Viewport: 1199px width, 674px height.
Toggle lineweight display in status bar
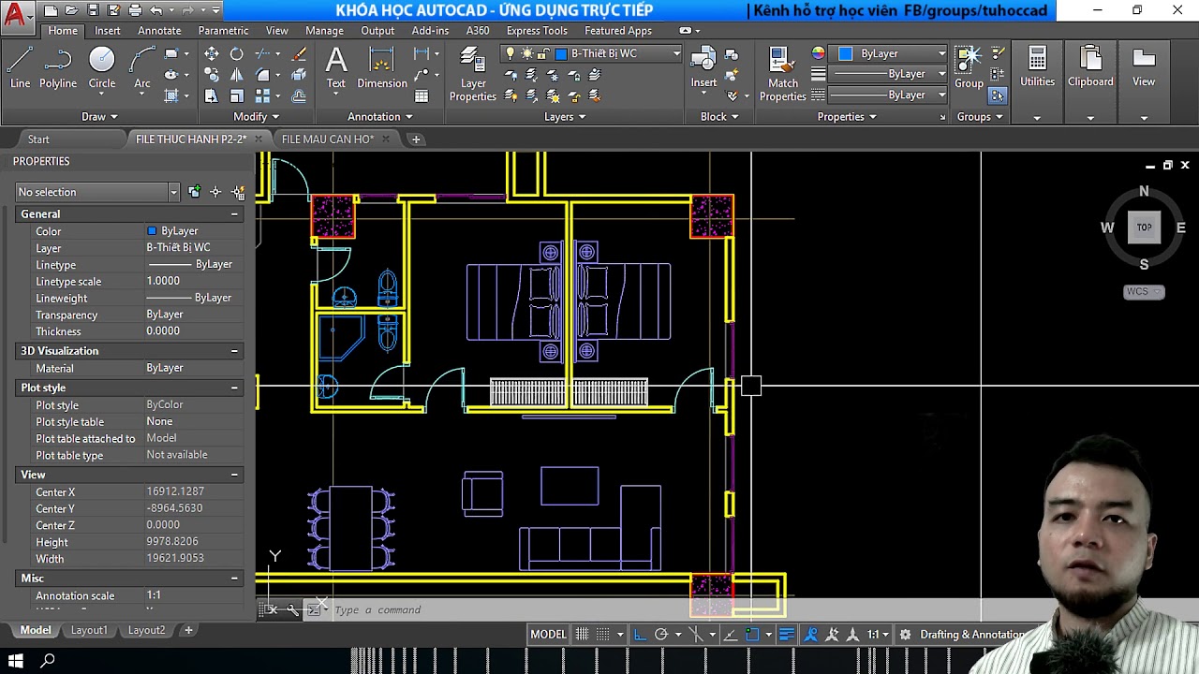tap(787, 634)
